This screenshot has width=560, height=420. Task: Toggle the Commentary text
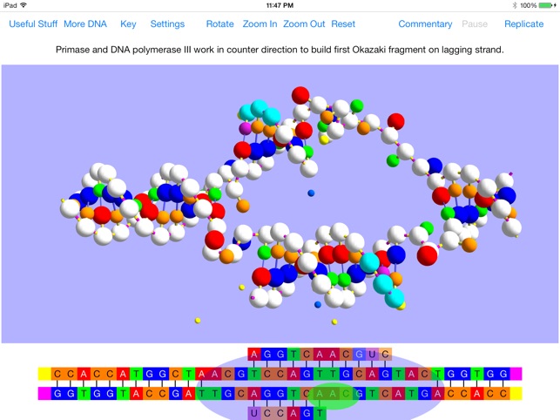(425, 24)
